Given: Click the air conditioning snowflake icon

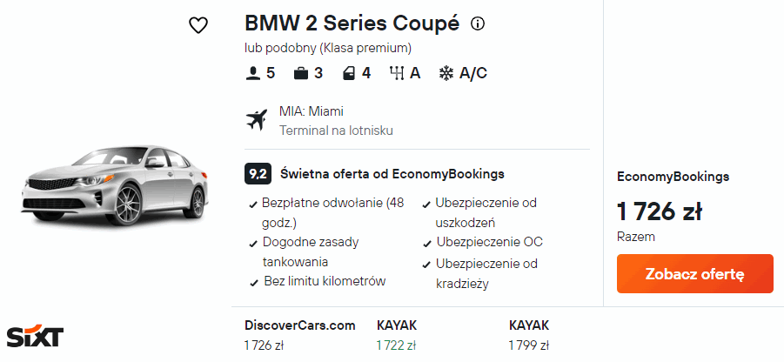Looking at the screenshot, I should (x=446, y=73).
